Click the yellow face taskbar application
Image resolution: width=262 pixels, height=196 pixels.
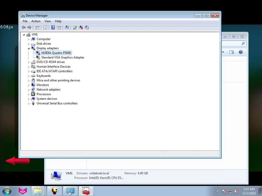click(x=54, y=191)
